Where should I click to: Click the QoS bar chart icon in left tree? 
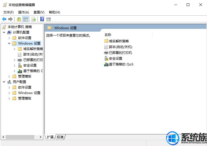tap(20, 71)
